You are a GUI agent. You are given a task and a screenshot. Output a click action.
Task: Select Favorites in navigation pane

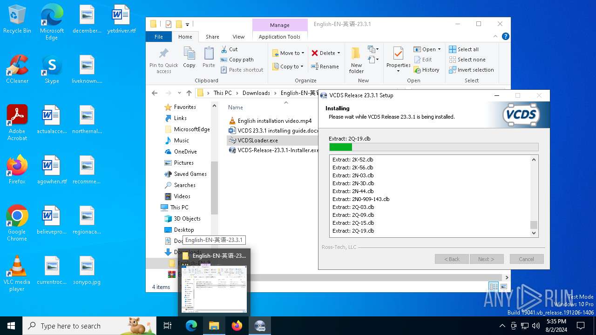(184, 107)
